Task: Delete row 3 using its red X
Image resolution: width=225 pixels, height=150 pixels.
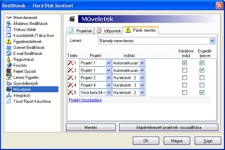Action: click(70, 77)
